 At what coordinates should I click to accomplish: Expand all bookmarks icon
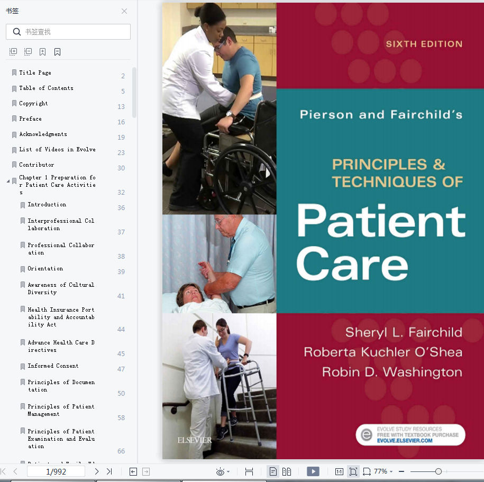pos(13,51)
